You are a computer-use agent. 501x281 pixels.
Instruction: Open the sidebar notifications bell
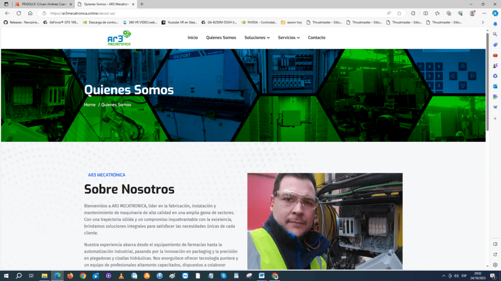click(495, 24)
